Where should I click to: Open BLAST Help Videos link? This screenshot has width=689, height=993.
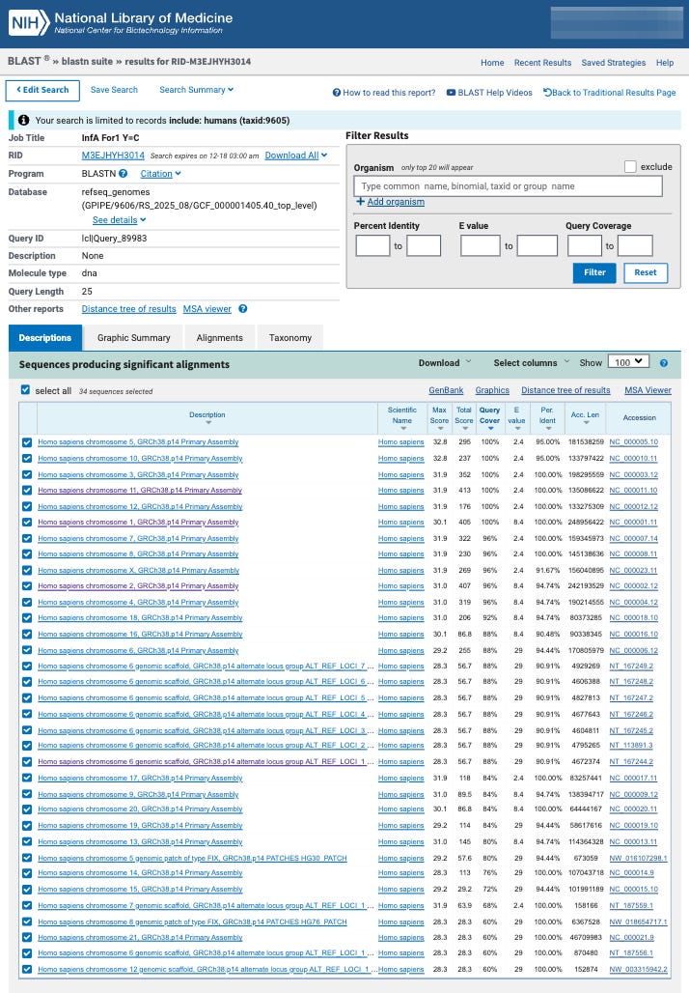tap(489, 93)
